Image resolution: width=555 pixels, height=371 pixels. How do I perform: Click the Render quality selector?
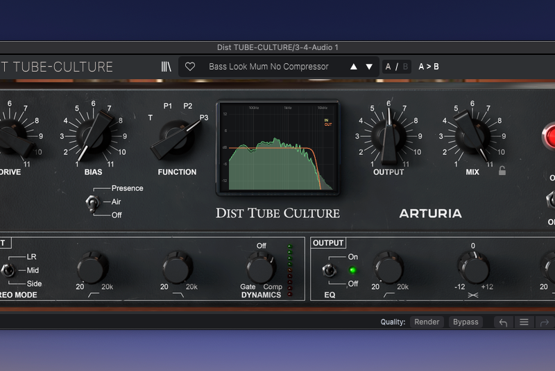427,322
